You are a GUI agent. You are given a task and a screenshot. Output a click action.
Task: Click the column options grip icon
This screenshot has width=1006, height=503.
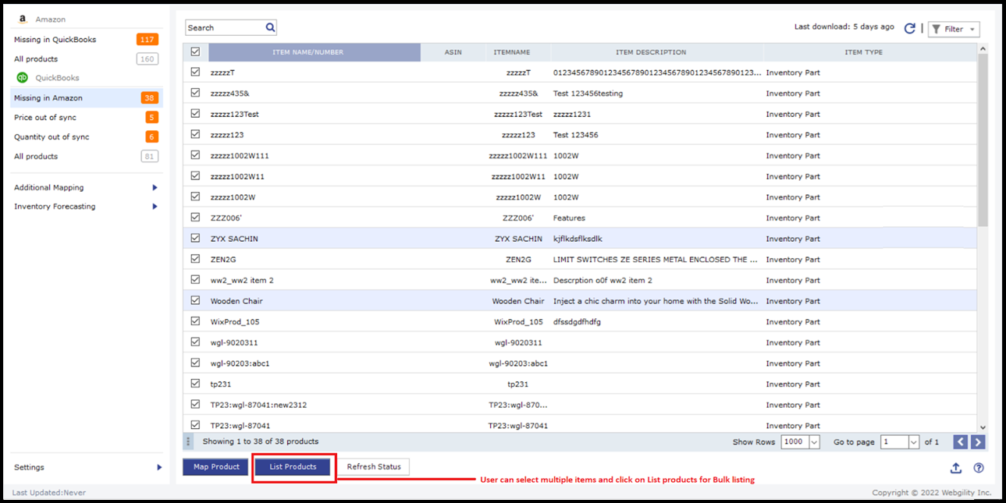point(188,442)
